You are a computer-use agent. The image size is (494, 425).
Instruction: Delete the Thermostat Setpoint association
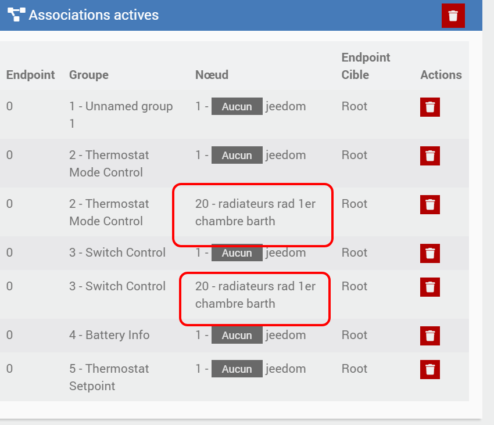(x=429, y=369)
